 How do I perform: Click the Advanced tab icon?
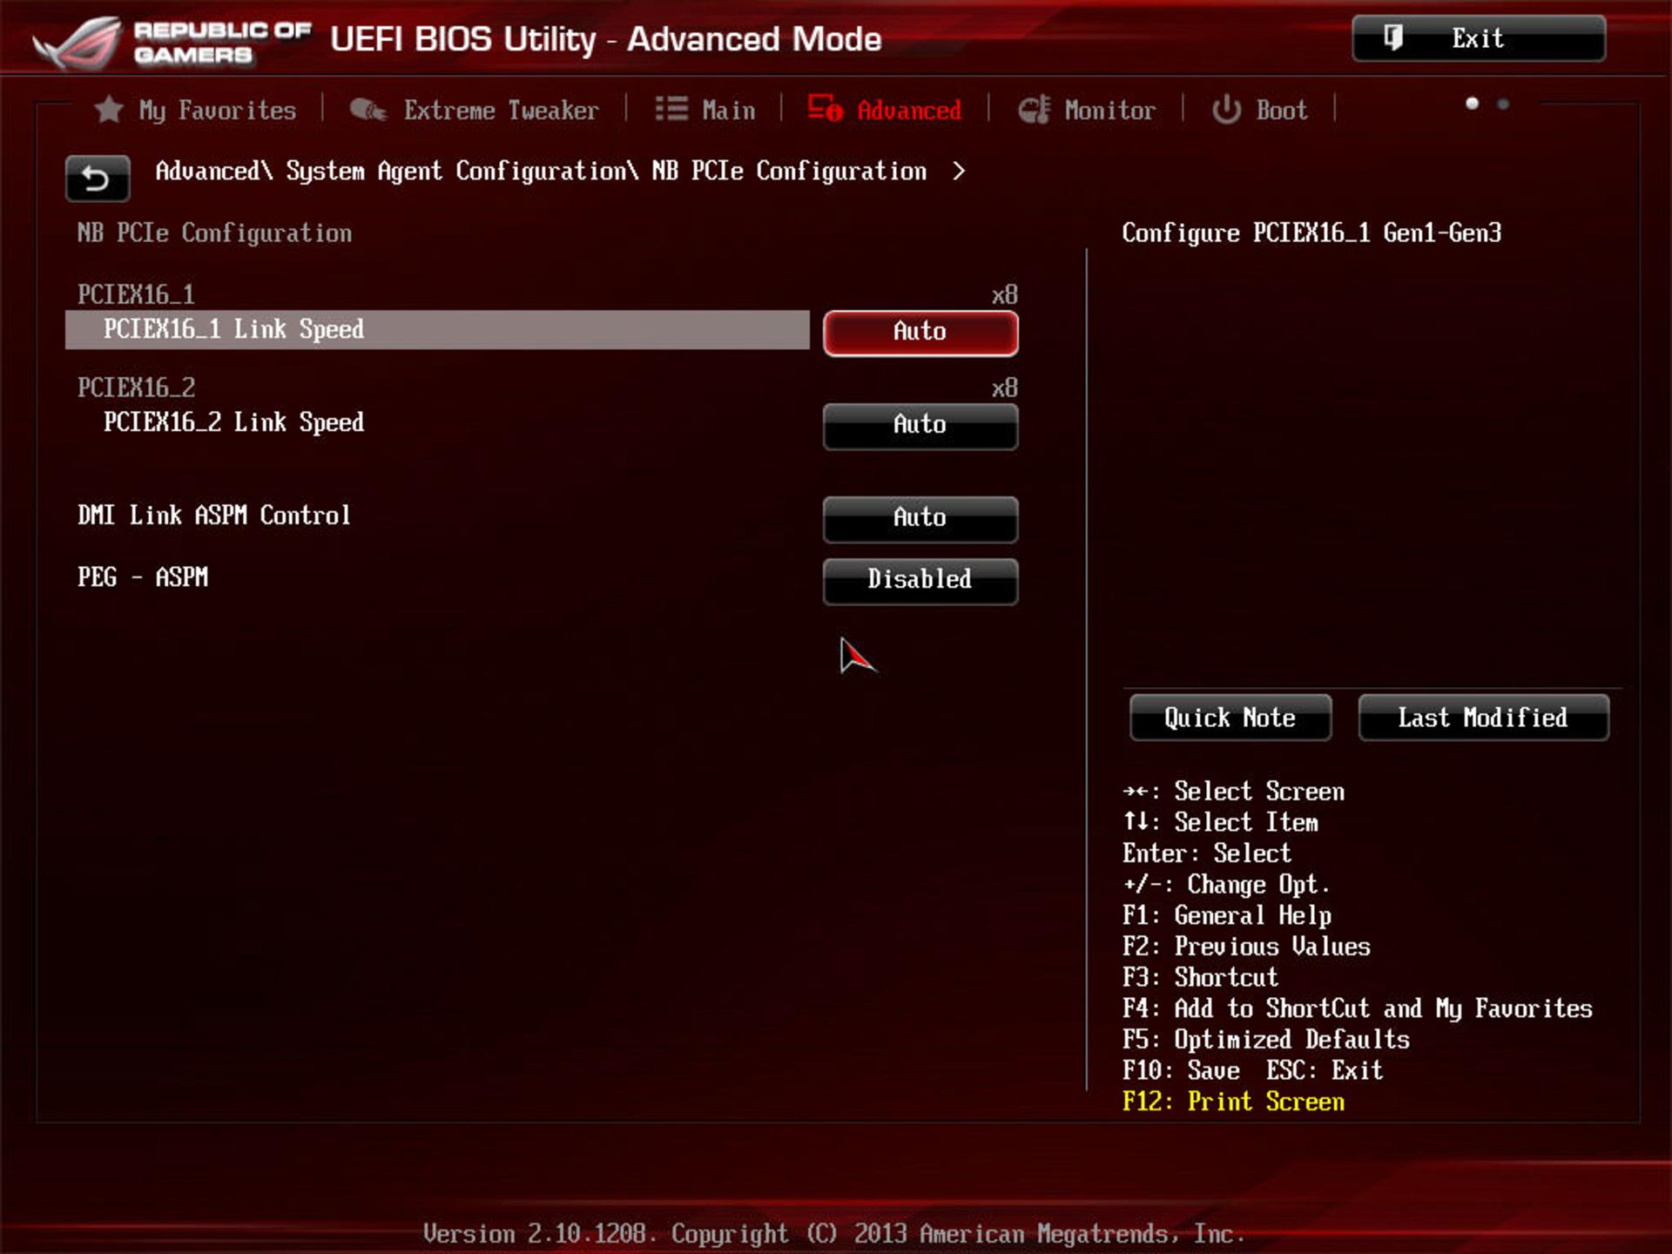(x=825, y=108)
